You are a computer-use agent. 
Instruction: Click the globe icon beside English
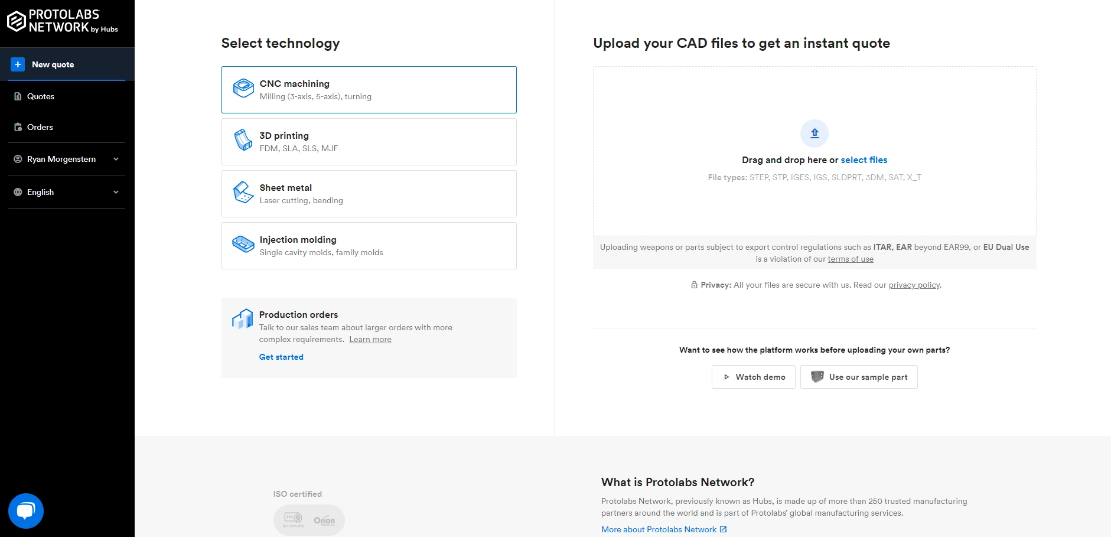pyautogui.click(x=18, y=192)
